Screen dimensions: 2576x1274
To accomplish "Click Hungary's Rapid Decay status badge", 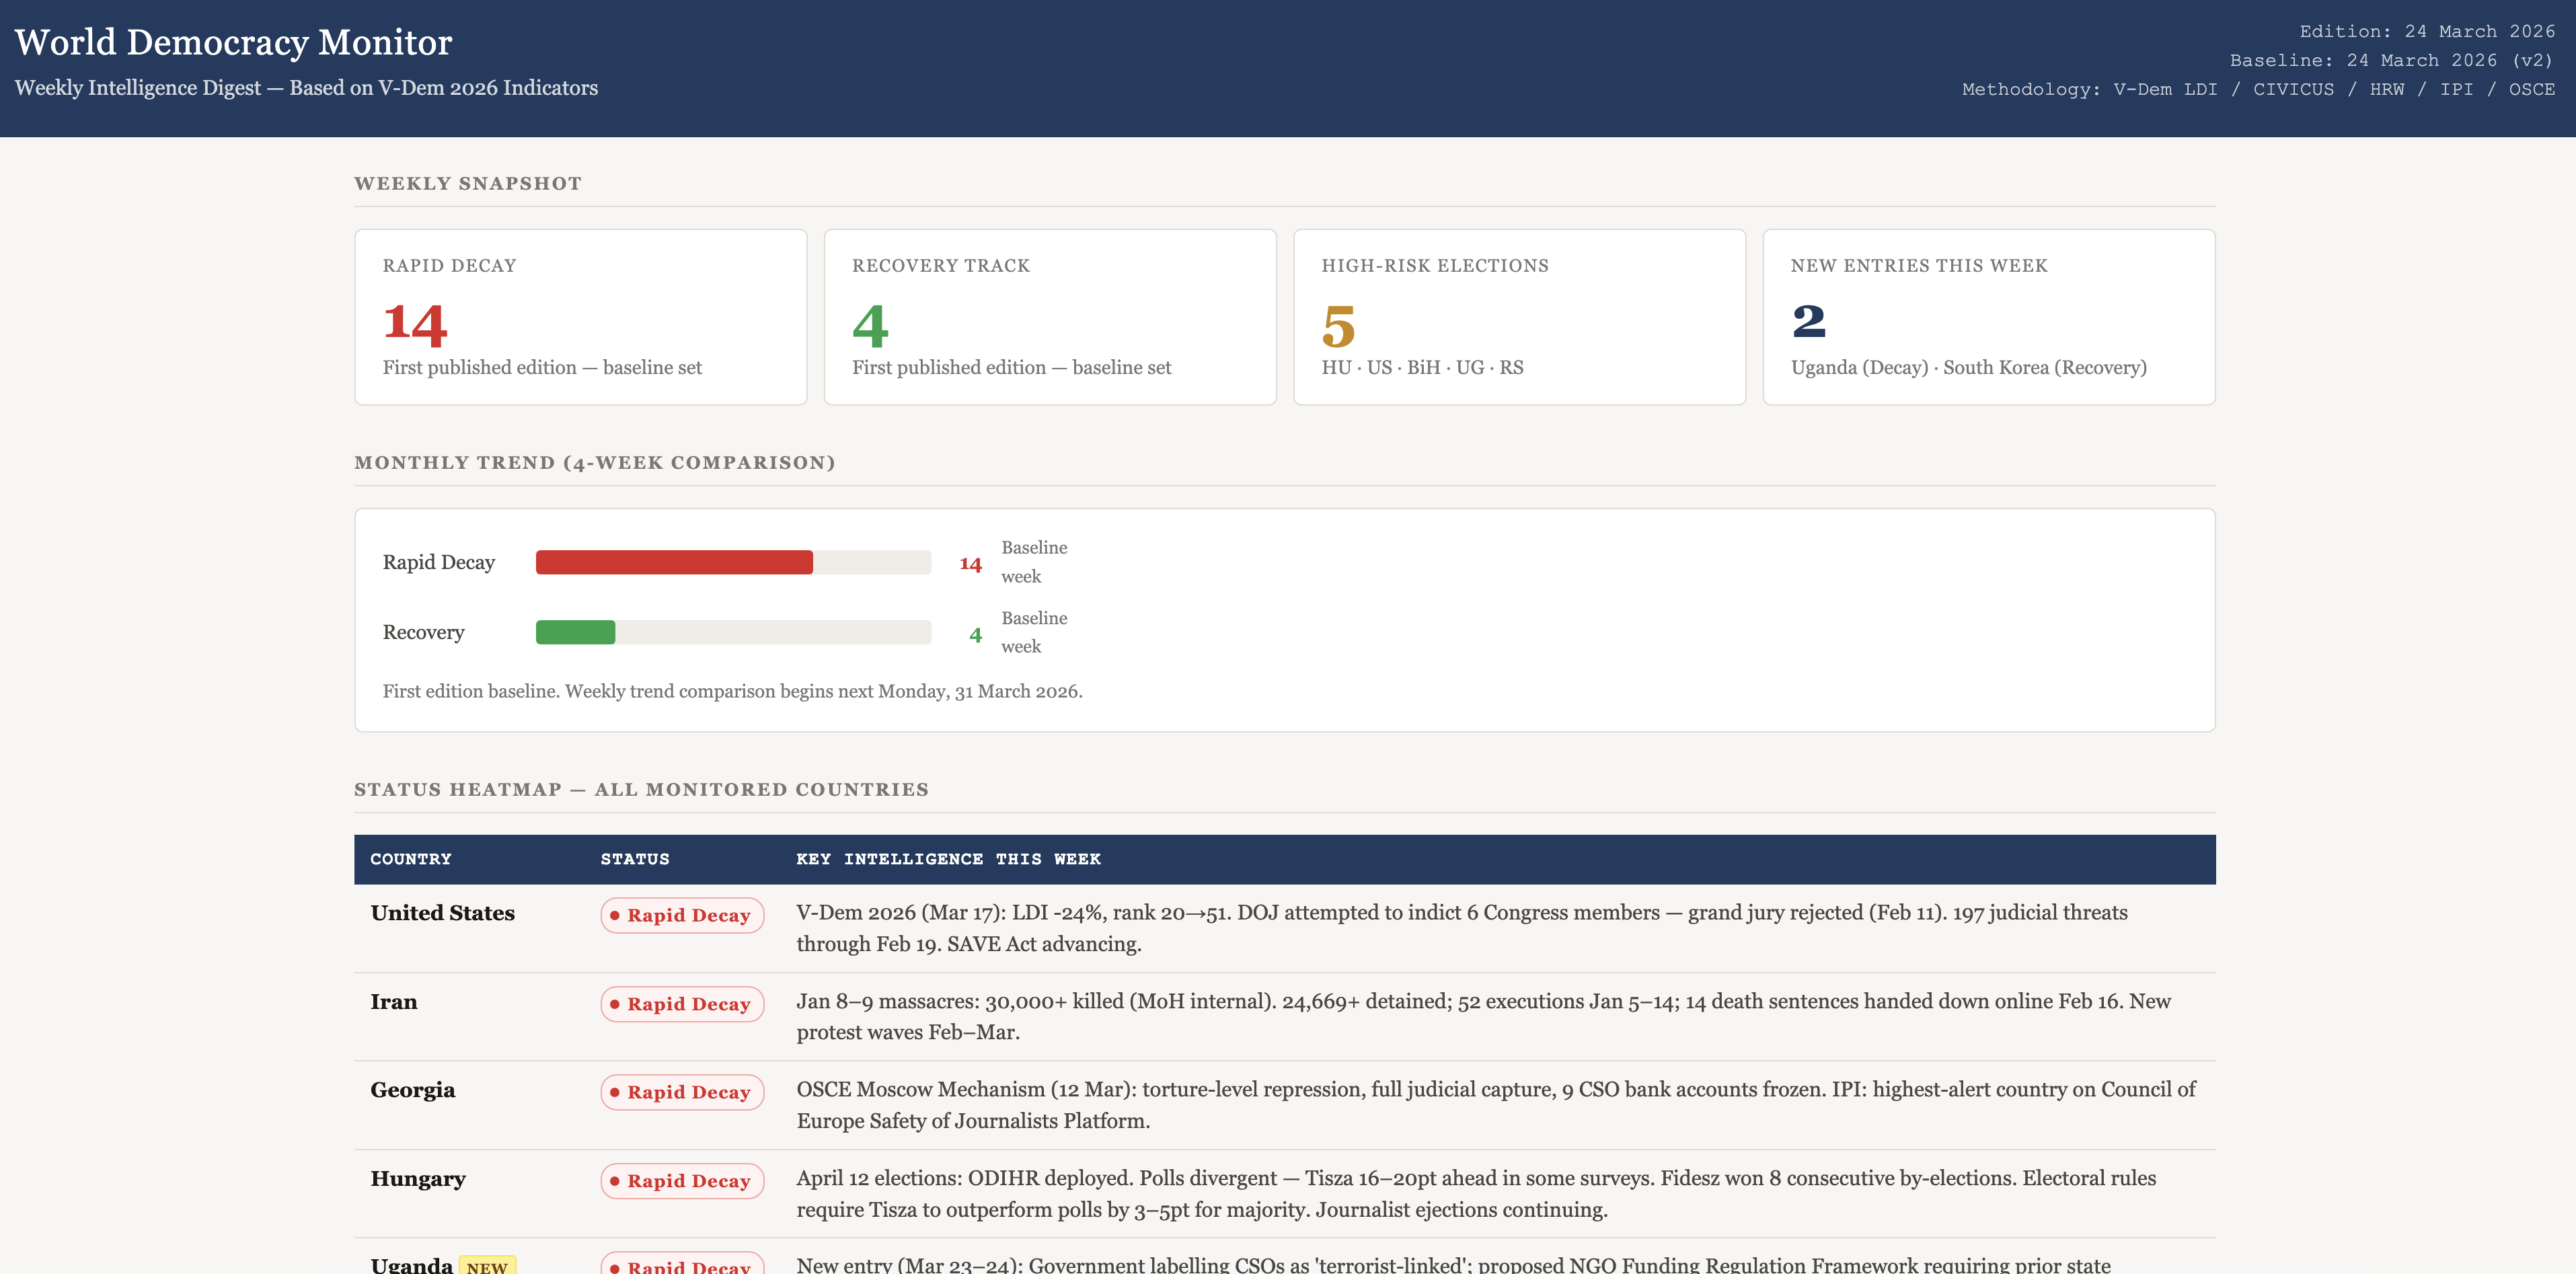I will (x=682, y=1181).
